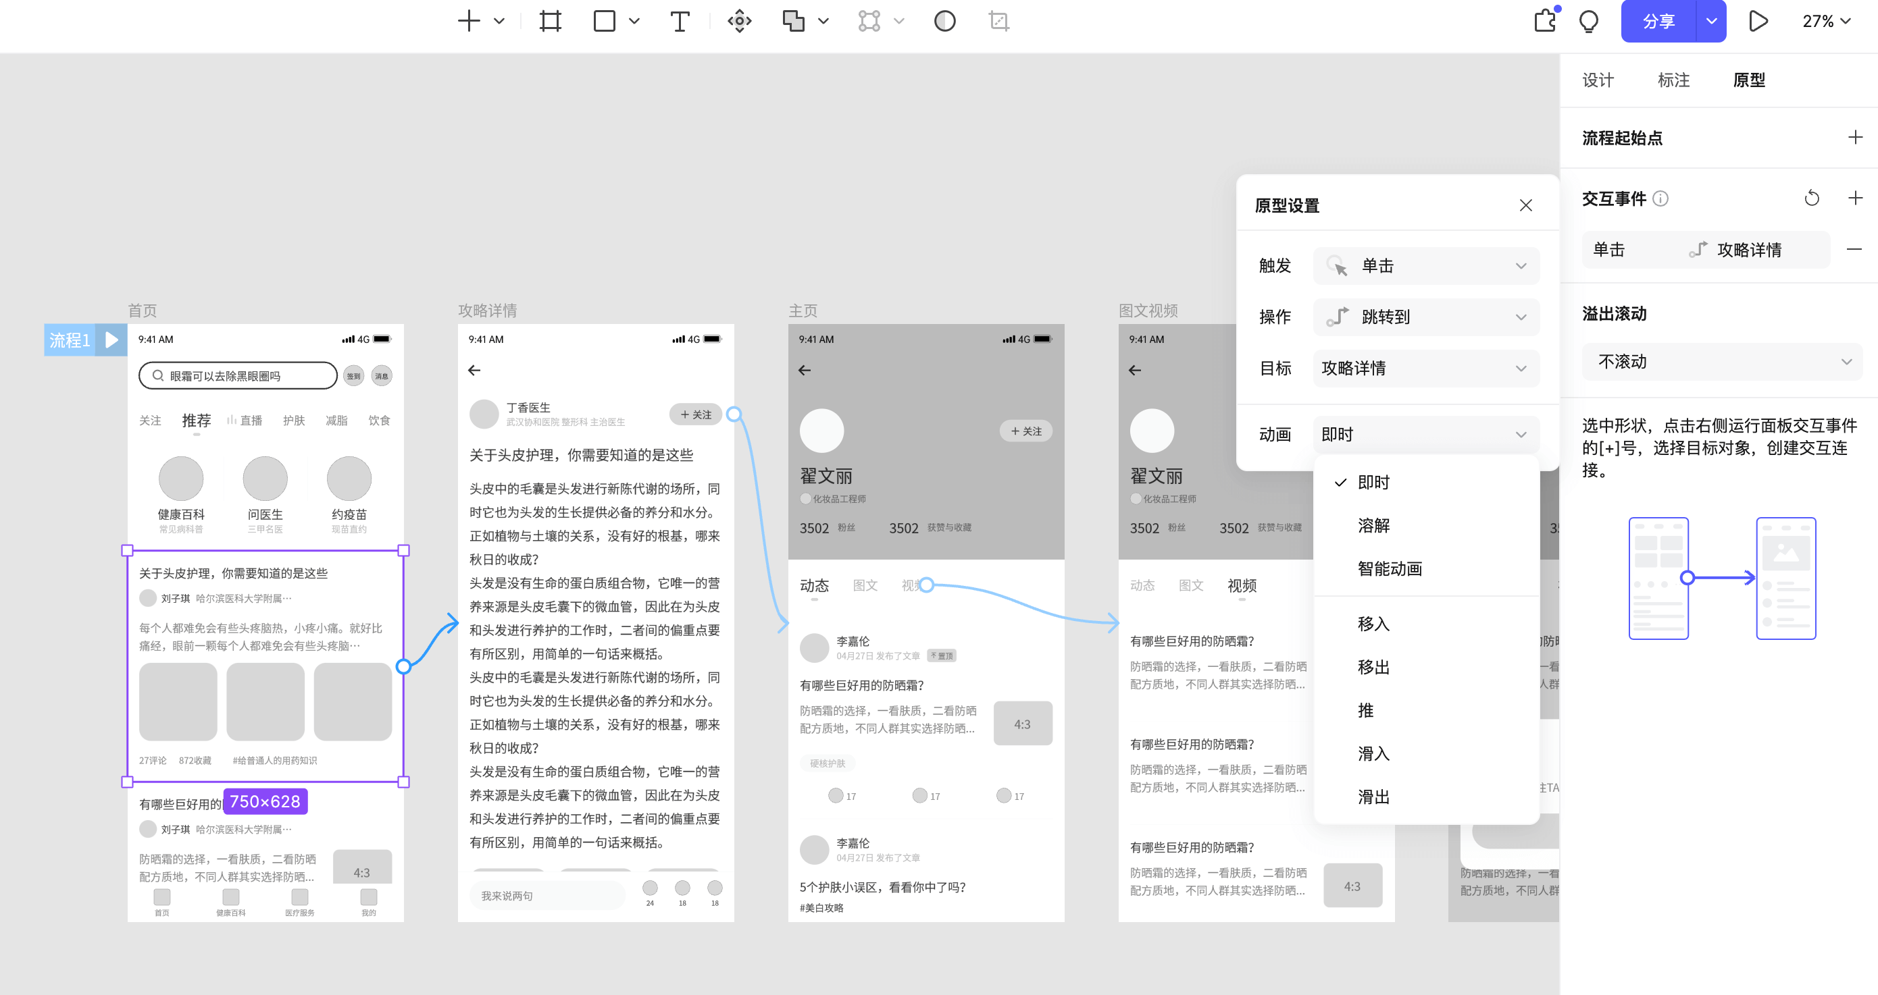Open the mask tool icon
1878x995 pixels.
944,21
